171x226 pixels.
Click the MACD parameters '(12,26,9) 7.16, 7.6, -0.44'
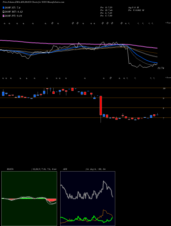pyautogui.click(x=44, y=169)
